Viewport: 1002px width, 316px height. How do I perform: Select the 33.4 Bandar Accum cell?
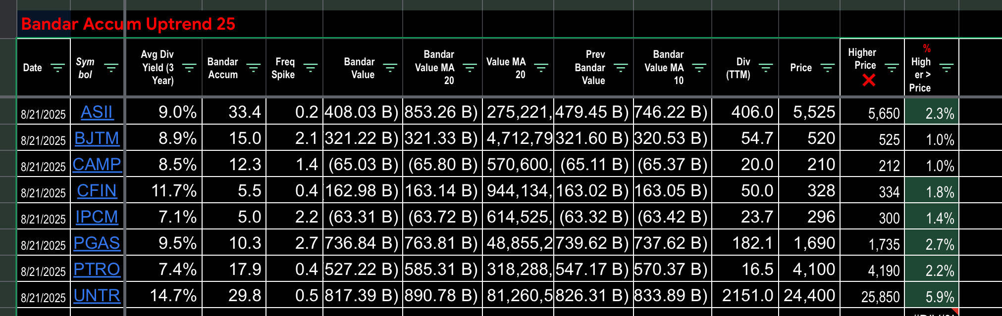tap(234, 112)
